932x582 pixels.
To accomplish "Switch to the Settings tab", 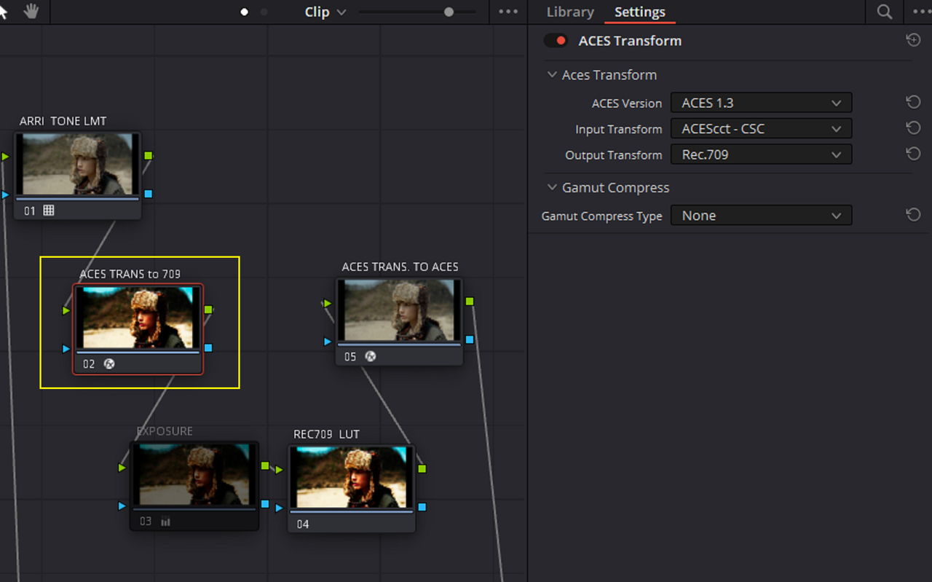I will [x=640, y=12].
